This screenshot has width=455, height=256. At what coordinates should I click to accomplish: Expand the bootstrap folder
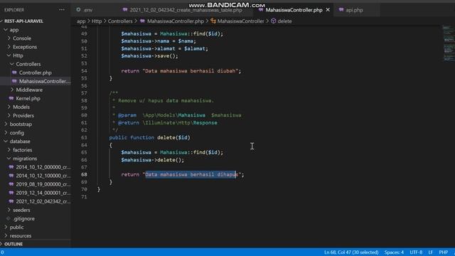point(21,124)
